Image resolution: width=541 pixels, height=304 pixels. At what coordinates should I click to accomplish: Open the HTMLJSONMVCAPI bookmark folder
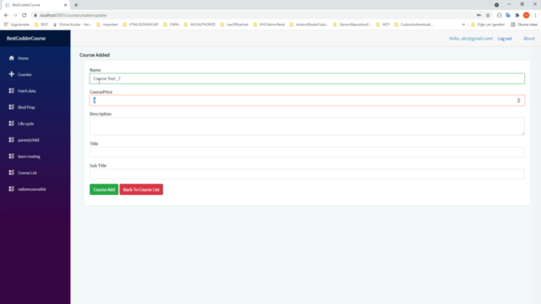[140, 24]
